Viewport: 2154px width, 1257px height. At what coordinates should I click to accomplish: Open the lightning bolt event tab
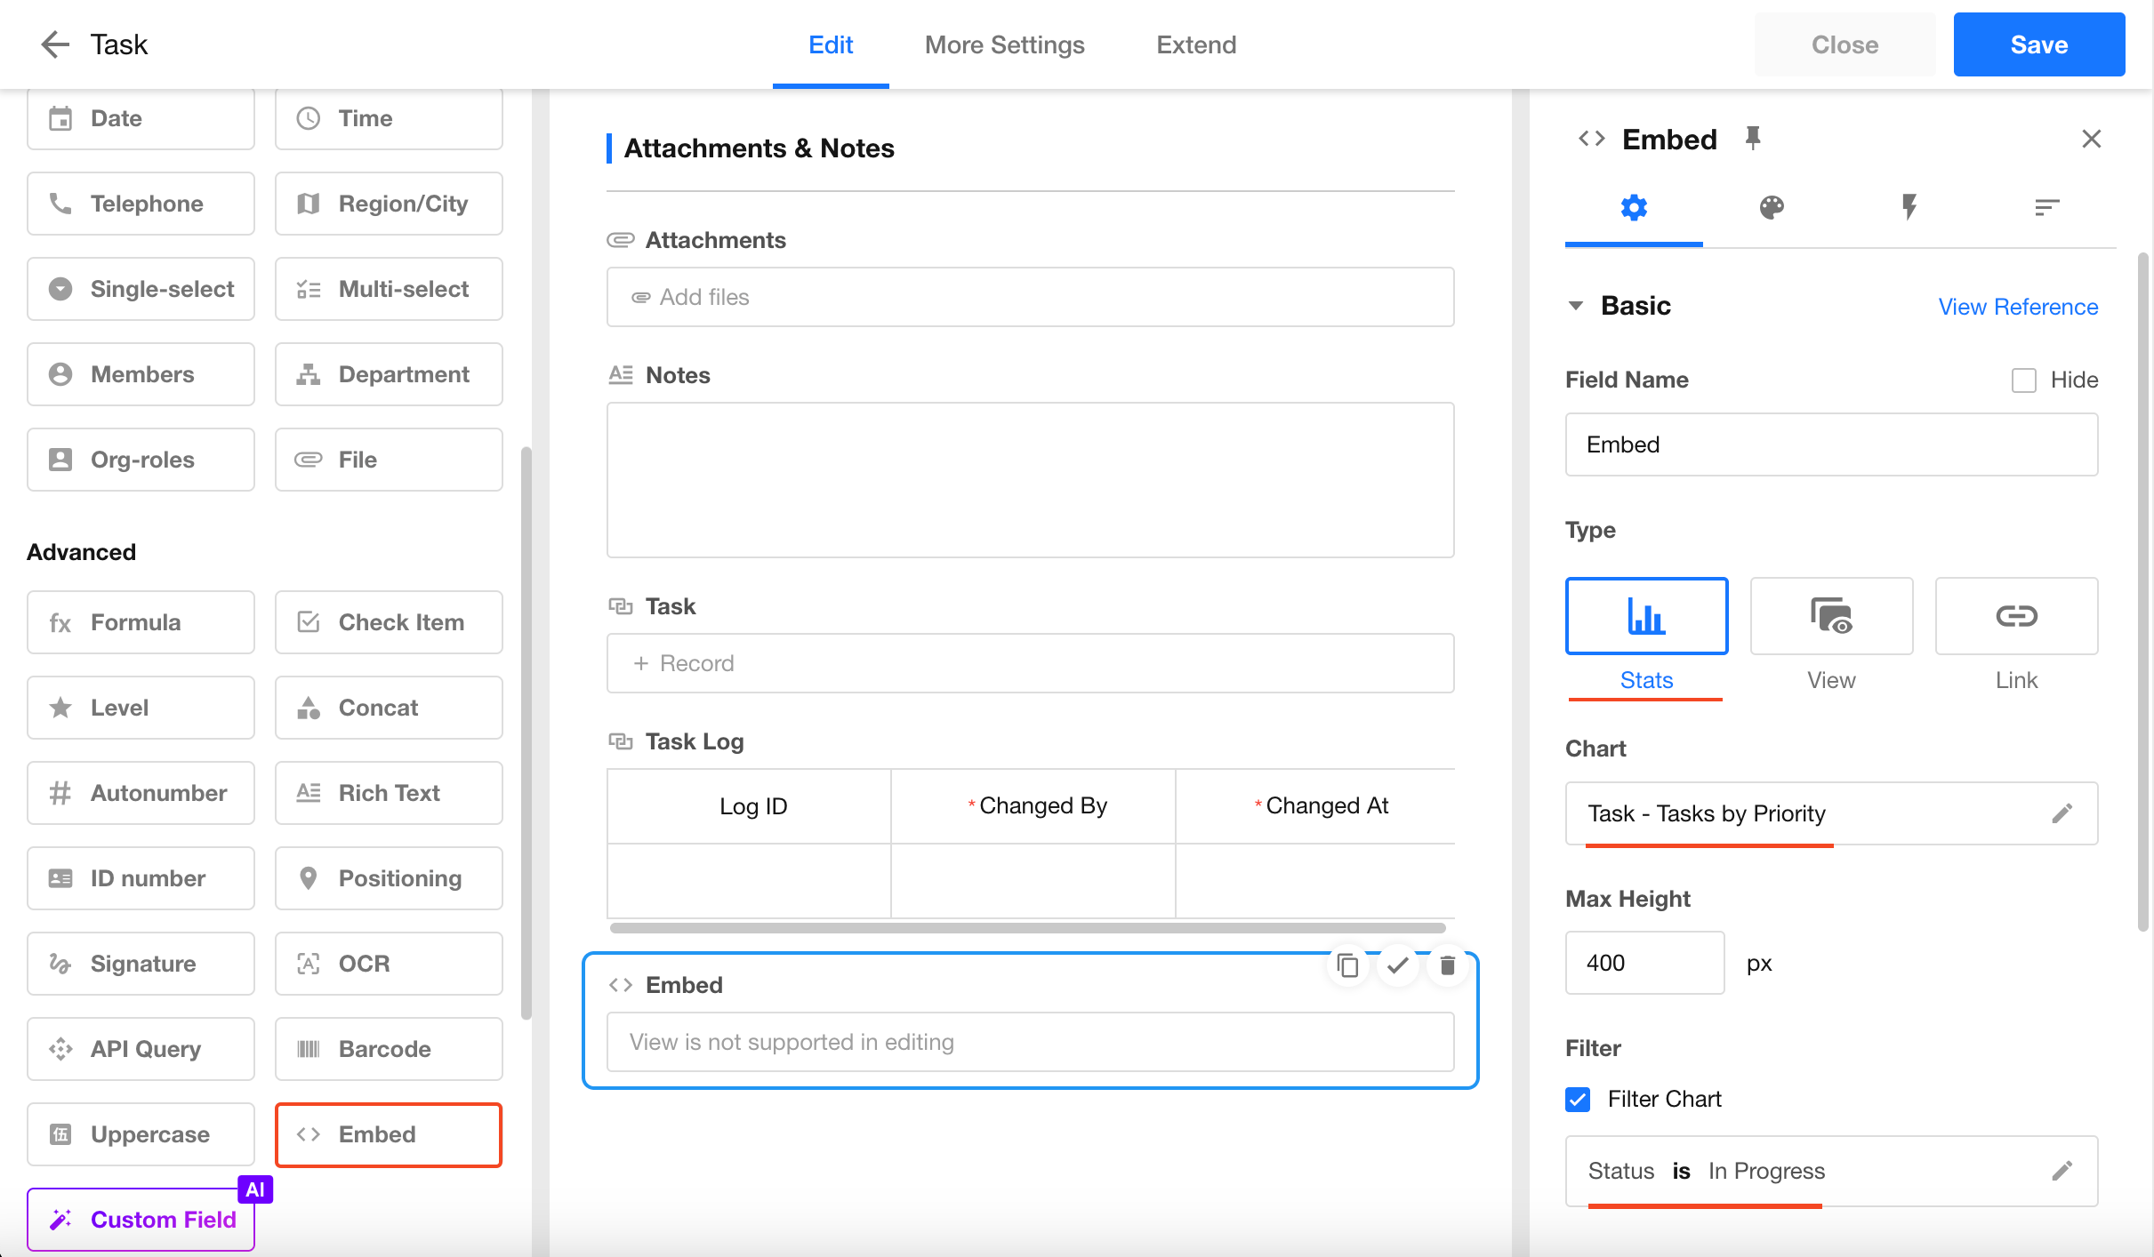[1909, 208]
